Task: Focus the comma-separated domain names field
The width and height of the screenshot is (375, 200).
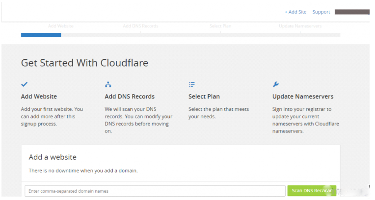Action: (x=155, y=191)
